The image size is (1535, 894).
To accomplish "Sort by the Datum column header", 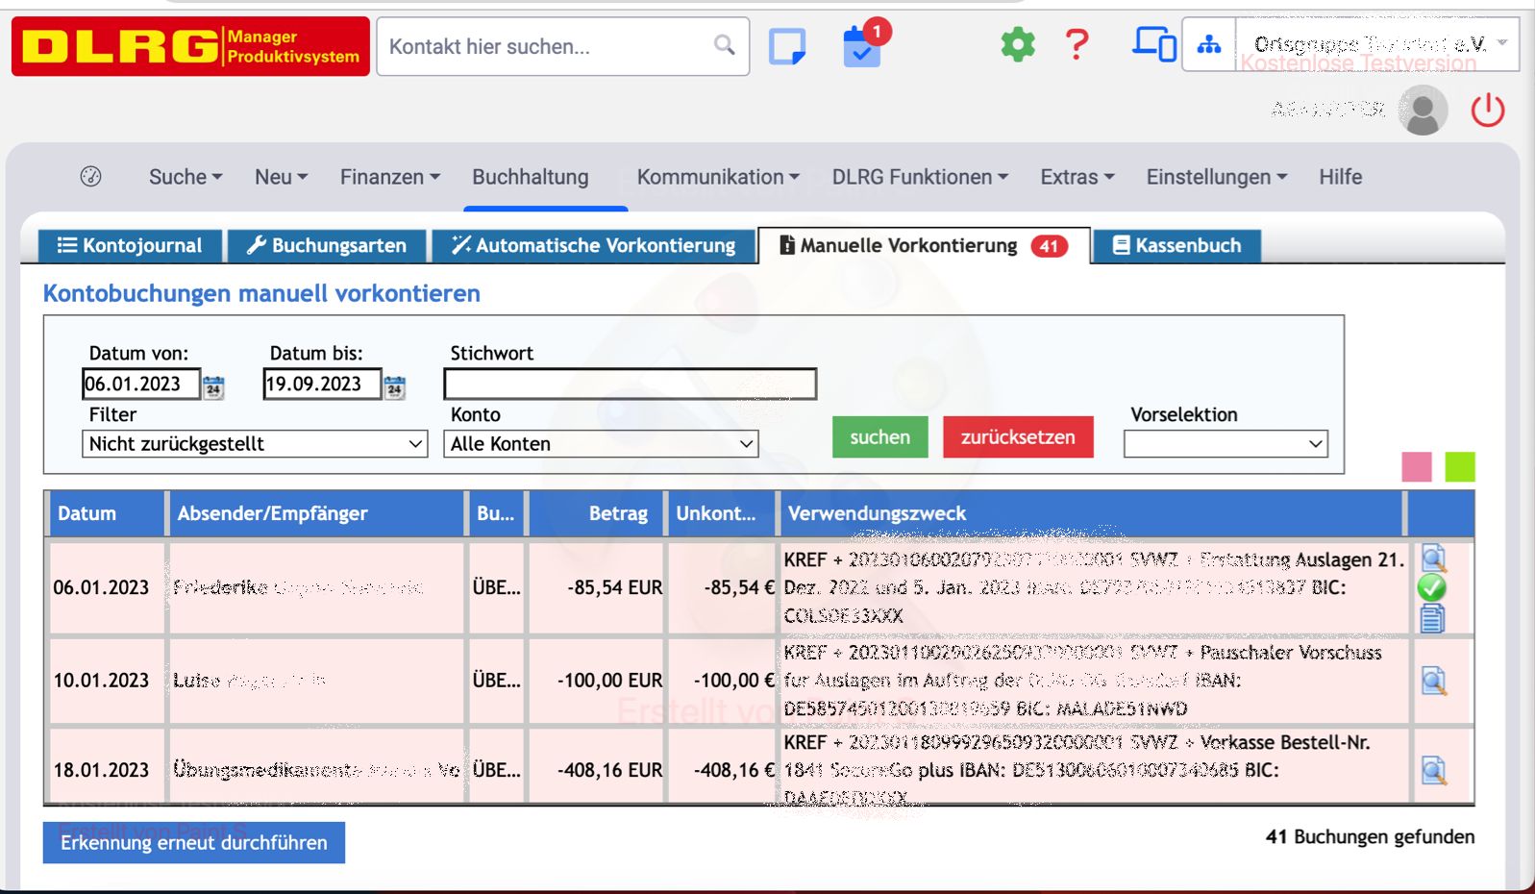I will coord(105,513).
